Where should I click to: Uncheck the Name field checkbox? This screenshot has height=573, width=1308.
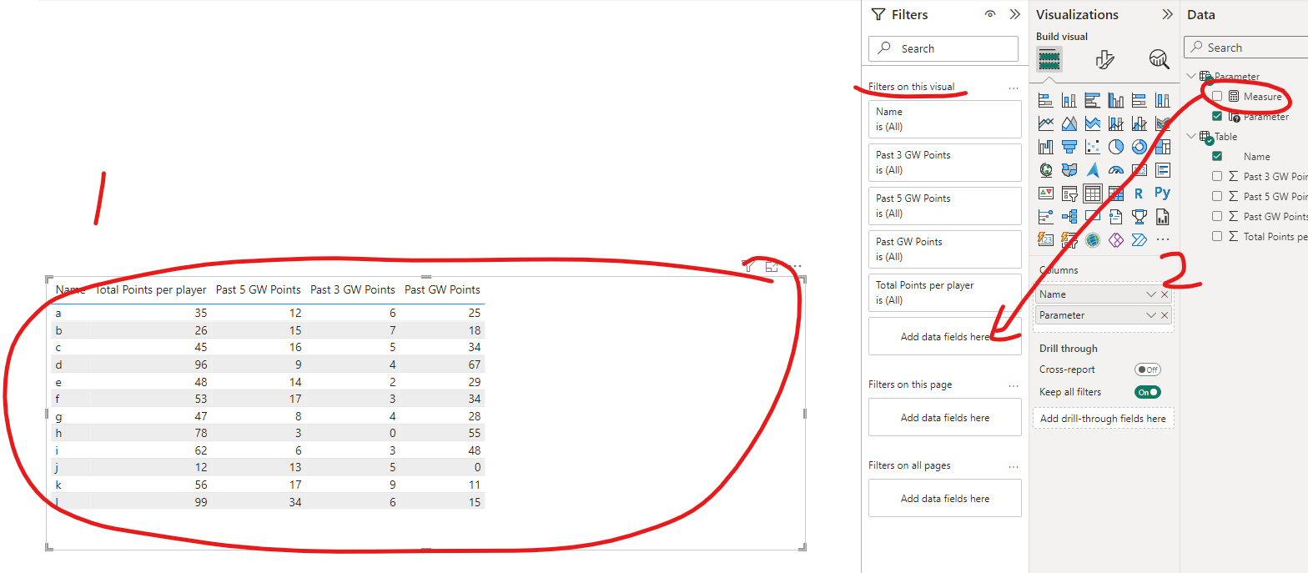point(1217,156)
